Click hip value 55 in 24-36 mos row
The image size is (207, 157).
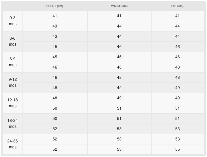tap(177, 149)
